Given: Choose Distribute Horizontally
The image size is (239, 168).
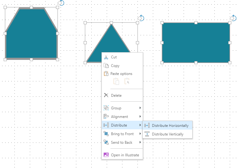Looking at the screenshot, I should tap(170, 126).
